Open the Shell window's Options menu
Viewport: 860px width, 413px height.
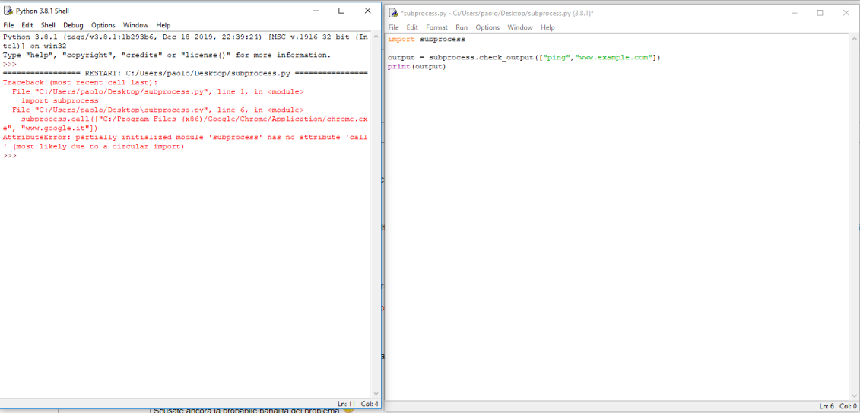click(x=103, y=25)
